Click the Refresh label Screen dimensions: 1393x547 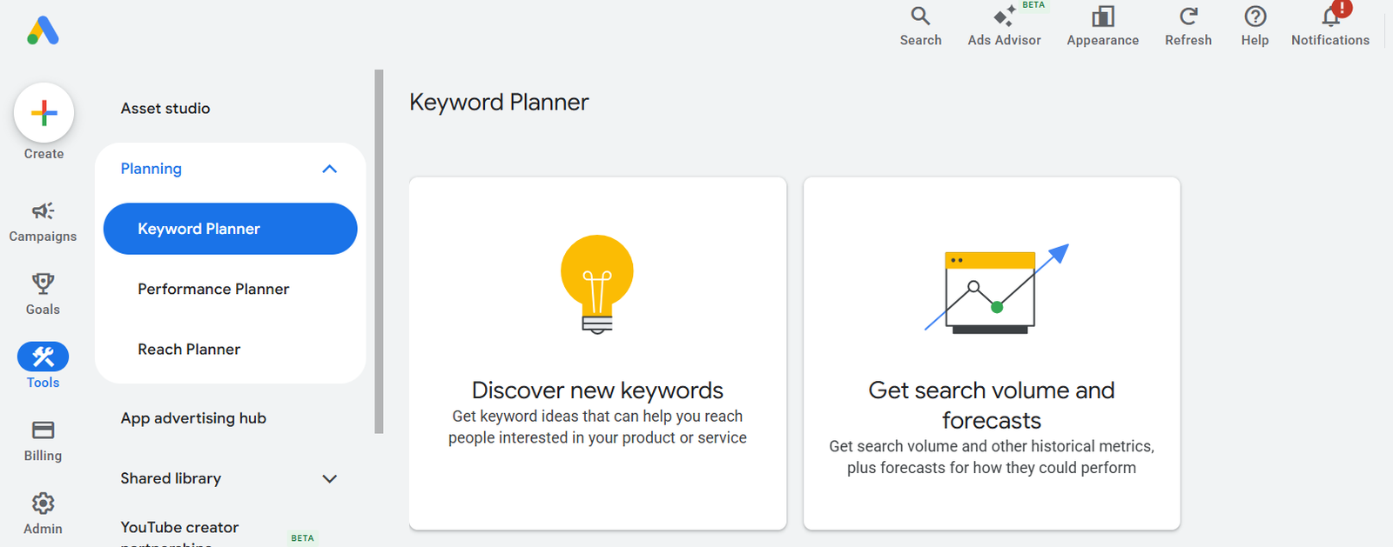[1188, 40]
